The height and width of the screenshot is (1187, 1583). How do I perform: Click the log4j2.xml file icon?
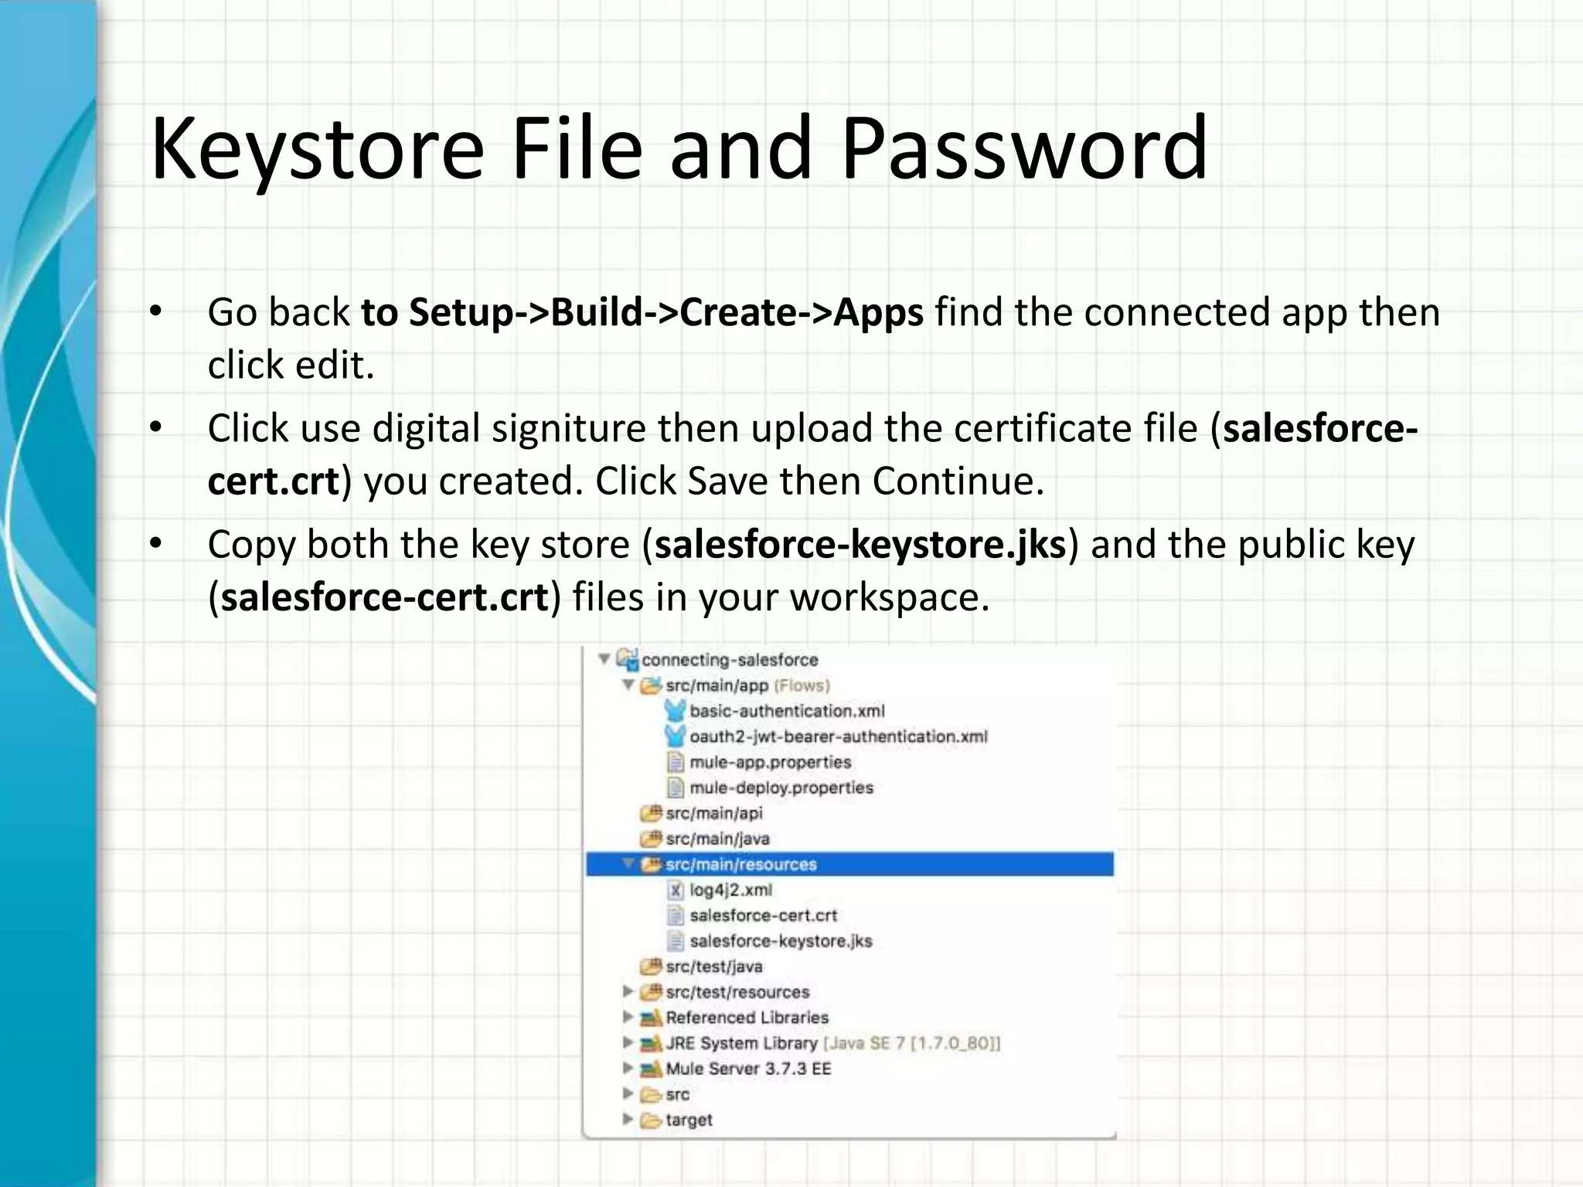point(676,889)
